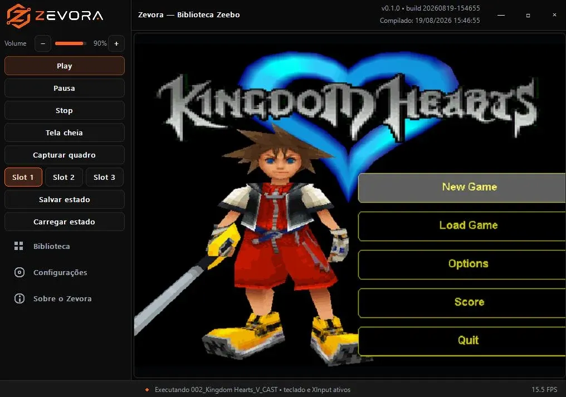The image size is (566, 397).
Task: Click the Biblioteca grid icon
Action: 19,246
